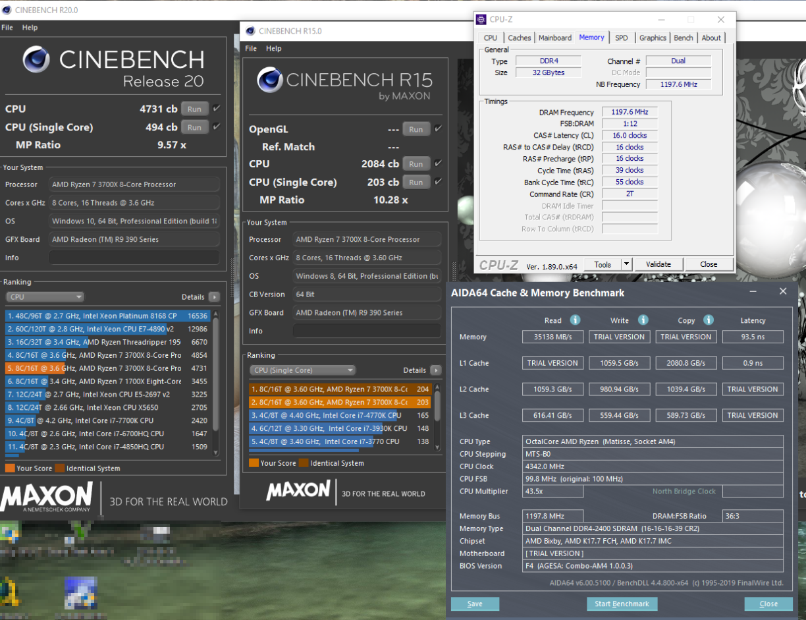Click the Memory Read value 35138 MB/s
Image resolution: width=806 pixels, height=620 pixels.
[552, 337]
